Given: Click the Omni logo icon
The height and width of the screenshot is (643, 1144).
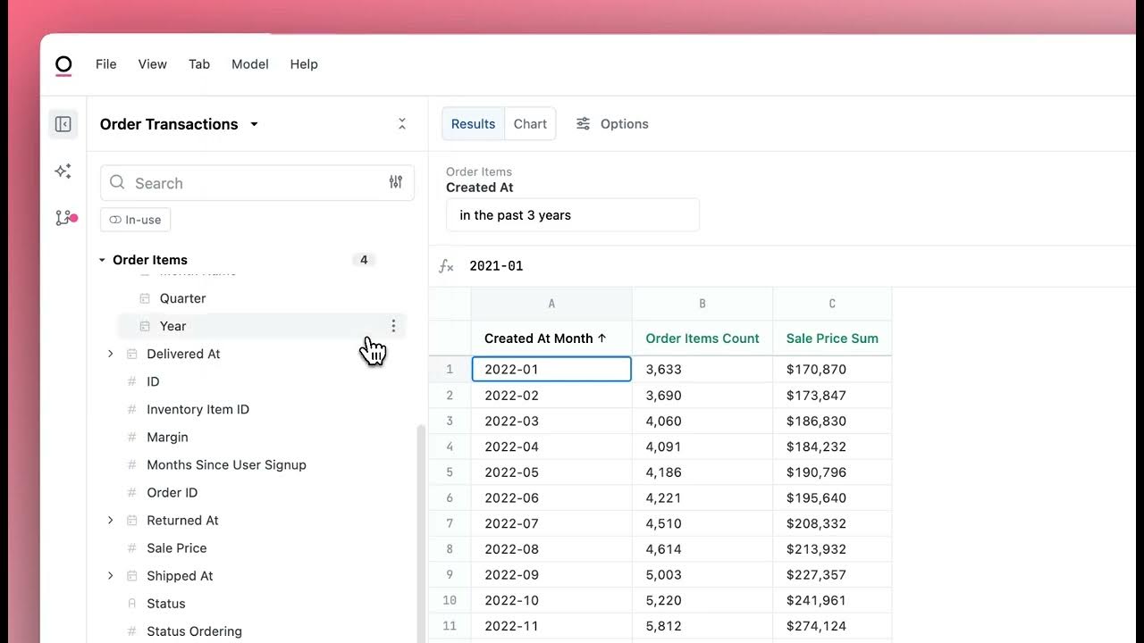Looking at the screenshot, I should point(63,65).
